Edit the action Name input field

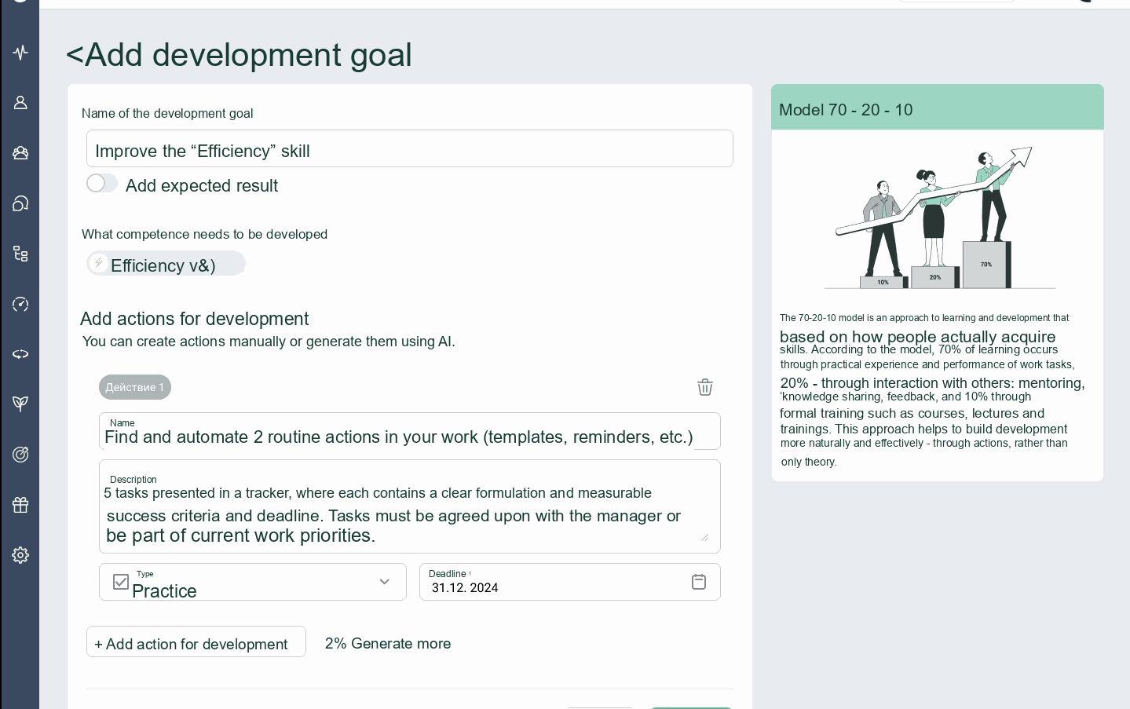[x=410, y=431]
